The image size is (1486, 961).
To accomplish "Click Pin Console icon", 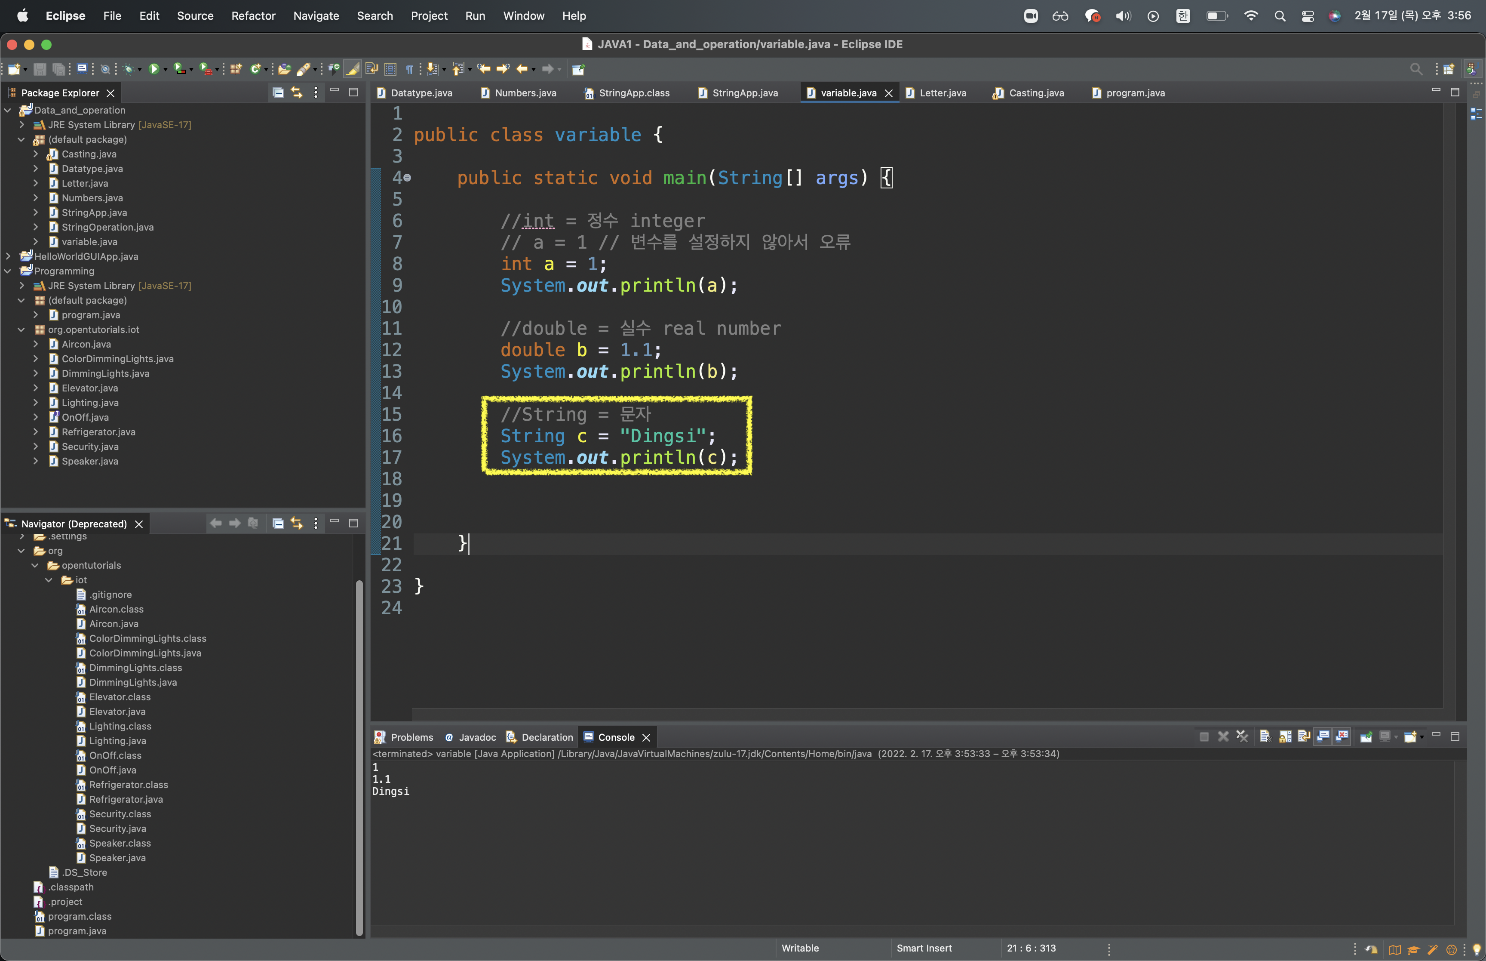I will coord(1366,736).
